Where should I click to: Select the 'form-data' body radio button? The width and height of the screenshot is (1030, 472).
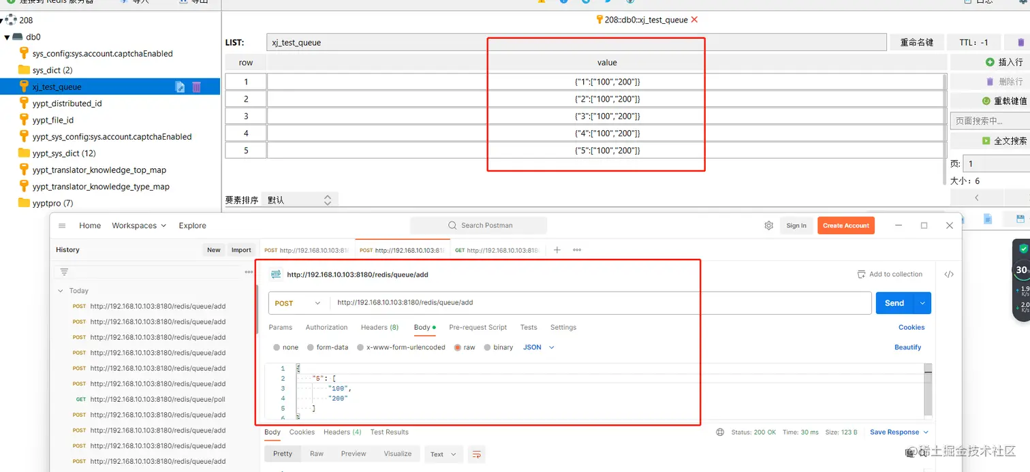coord(311,347)
